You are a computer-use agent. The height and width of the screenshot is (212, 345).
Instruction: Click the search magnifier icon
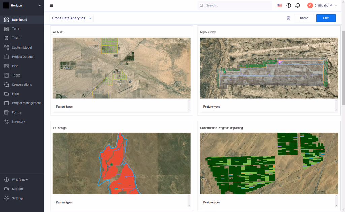(x=201, y=5)
